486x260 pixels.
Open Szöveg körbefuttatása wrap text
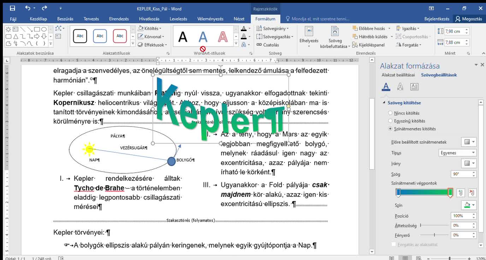coord(335,37)
